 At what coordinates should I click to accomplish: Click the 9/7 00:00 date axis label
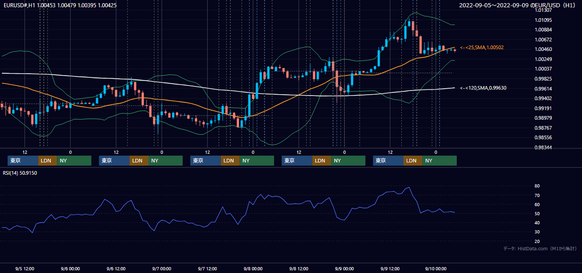(162, 268)
